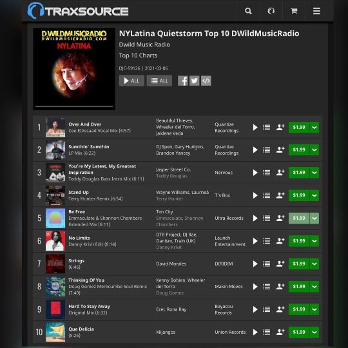Expand price options for Be Free
This screenshot has width=348, height=348.
coord(314,218)
